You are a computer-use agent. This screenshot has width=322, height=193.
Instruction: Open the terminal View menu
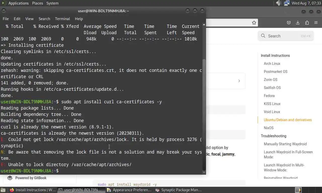click(x=29, y=19)
